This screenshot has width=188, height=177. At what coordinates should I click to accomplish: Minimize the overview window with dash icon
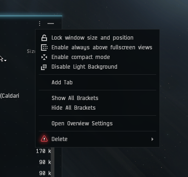click(x=51, y=24)
